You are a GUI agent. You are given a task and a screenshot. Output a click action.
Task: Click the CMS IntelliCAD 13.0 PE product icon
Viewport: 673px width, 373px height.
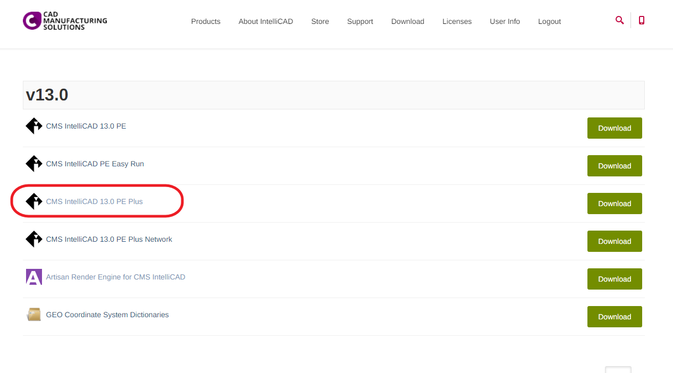point(34,126)
